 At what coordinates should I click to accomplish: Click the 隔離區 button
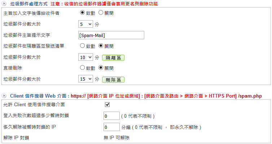[x=113, y=58]
